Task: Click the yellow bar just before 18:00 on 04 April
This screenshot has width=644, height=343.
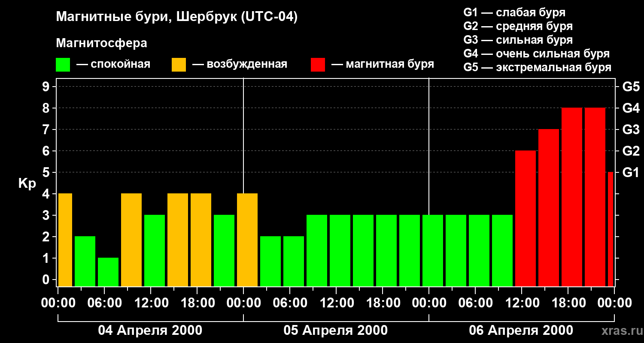Action: [x=178, y=240]
